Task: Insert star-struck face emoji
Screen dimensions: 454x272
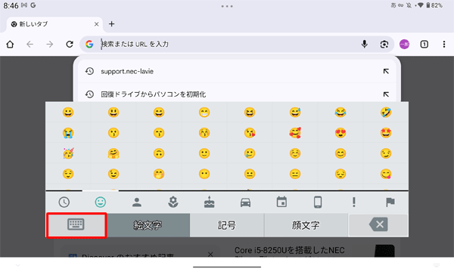Action: 386,133
